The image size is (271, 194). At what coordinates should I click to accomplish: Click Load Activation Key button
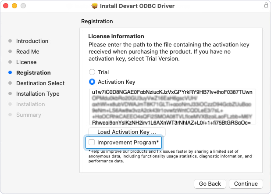pos(127,132)
